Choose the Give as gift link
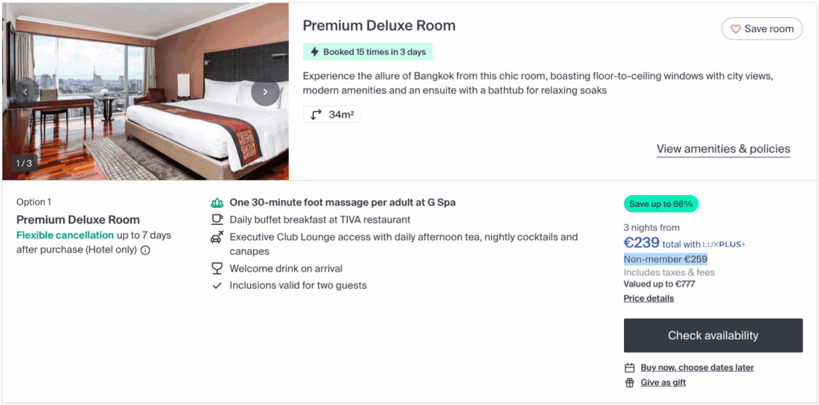This screenshot has height=405, width=819. click(663, 383)
